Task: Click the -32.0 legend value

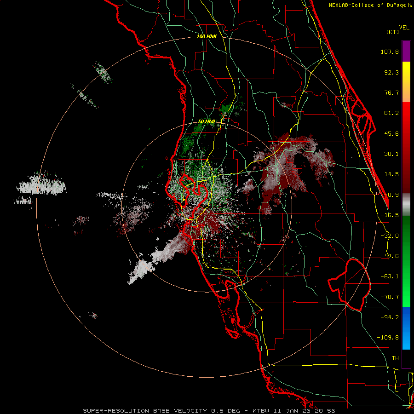Action: pos(390,236)
